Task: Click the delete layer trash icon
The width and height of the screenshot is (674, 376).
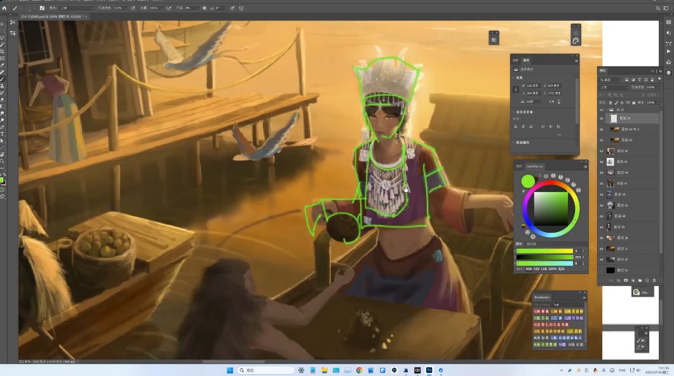Action: click(654, 280)
